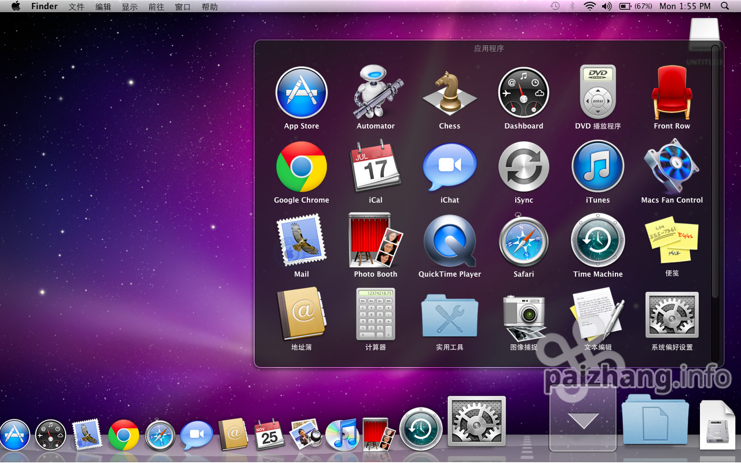The image size is (741, 463).
Task: Click the battery 67% indicator
Action: (636, 6)
